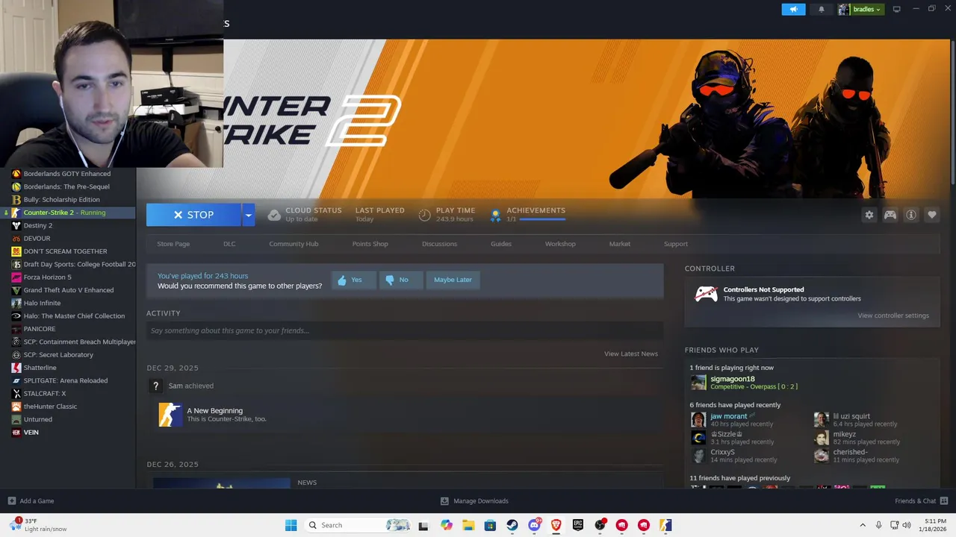The image size is (956, 537).
Task: Select Forza Horizon 5 in library
Action: click(47, 277)
